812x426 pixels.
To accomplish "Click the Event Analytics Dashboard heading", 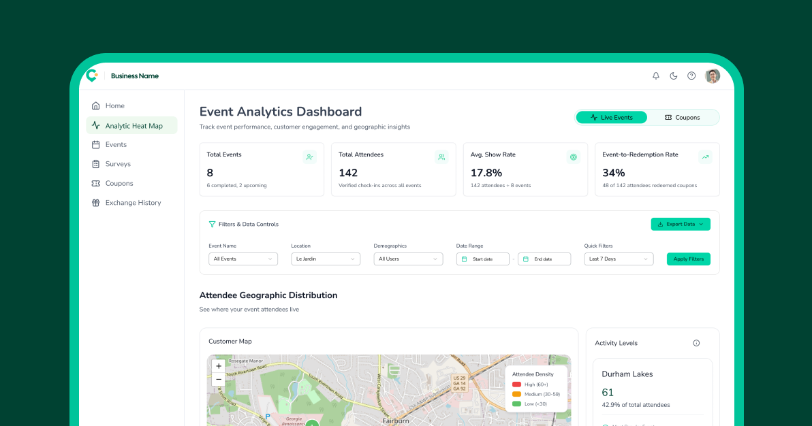I will click(281, 112).
